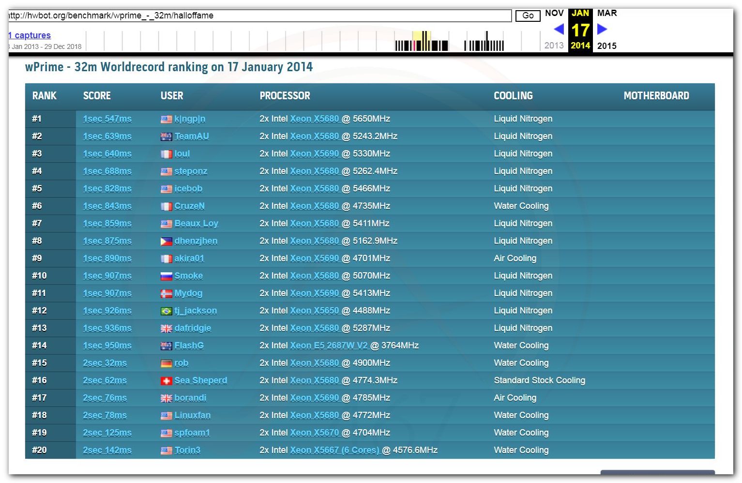Open the captures link
The height and width of the screenshot is (483, 742).
pos(30,35)
